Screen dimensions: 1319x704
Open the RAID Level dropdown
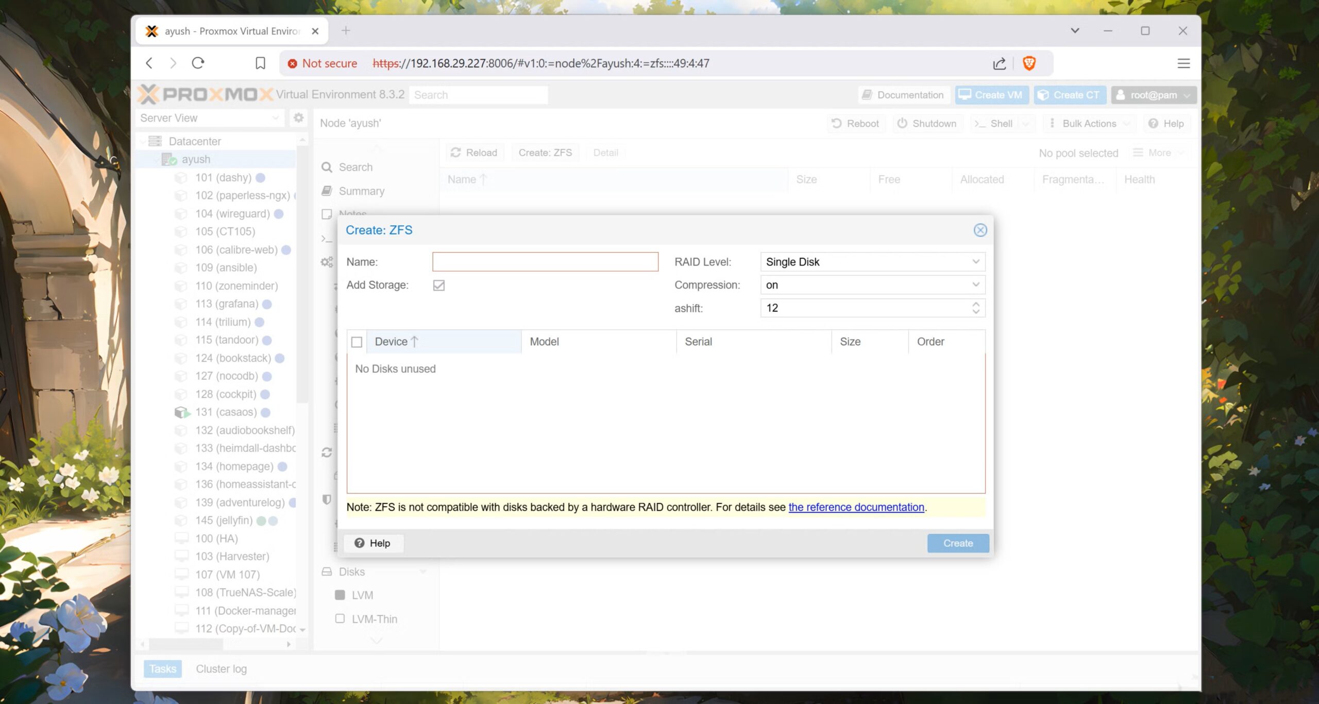click(975, 262)
